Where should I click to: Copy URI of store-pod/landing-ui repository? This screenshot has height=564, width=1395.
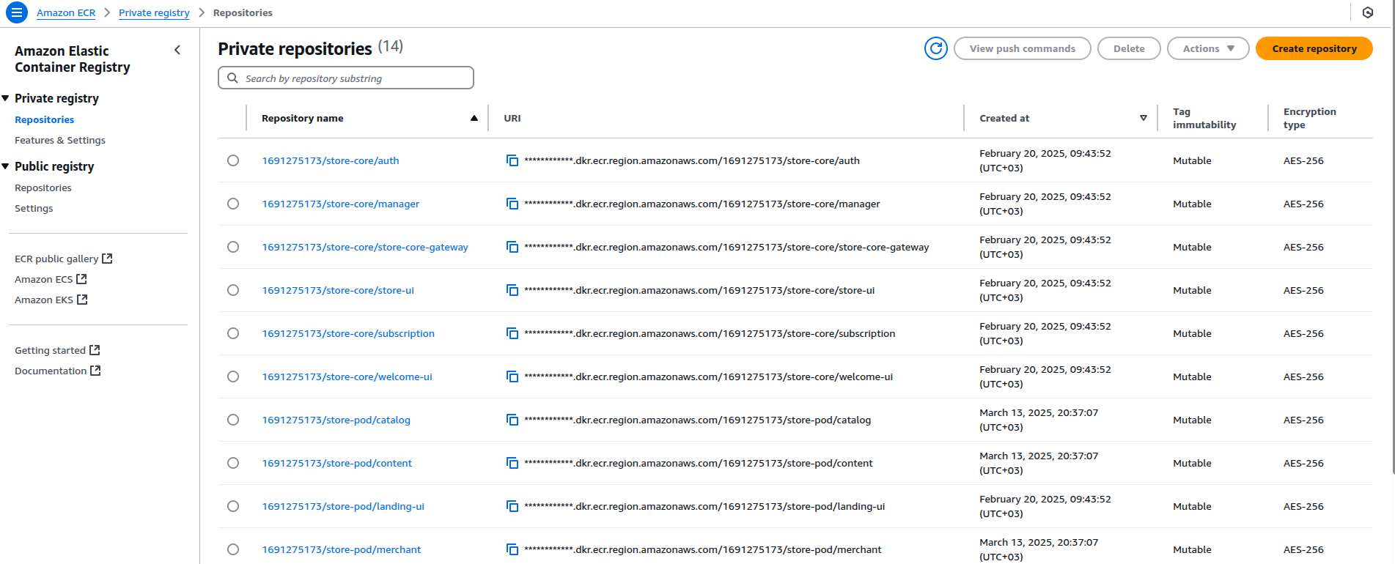512,506
